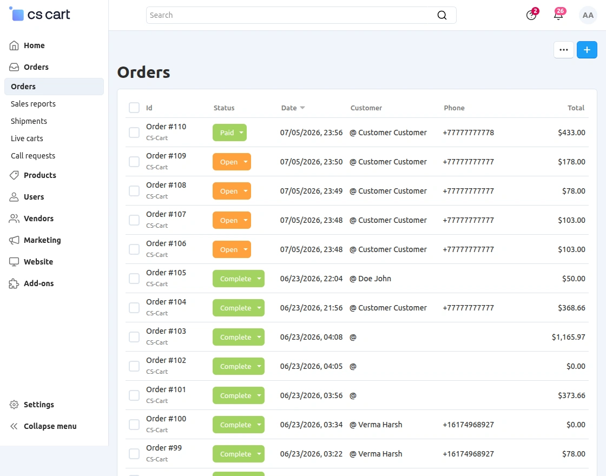Check the box for Order #104

click(x=134, y=308)
